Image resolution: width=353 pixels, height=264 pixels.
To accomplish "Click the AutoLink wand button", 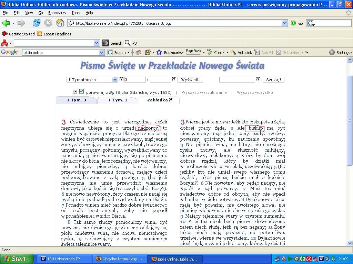I will pyautogui.click(x=241, y=53).
